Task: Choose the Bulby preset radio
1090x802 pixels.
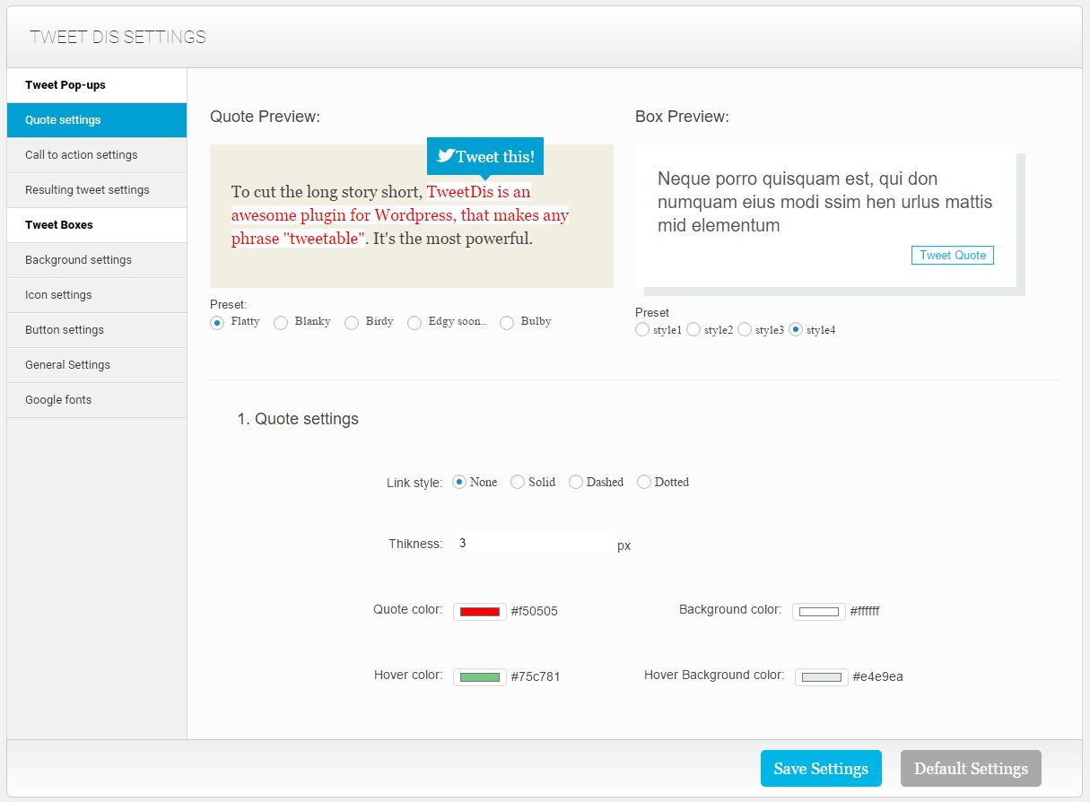Action: click(x=507, y=322)
